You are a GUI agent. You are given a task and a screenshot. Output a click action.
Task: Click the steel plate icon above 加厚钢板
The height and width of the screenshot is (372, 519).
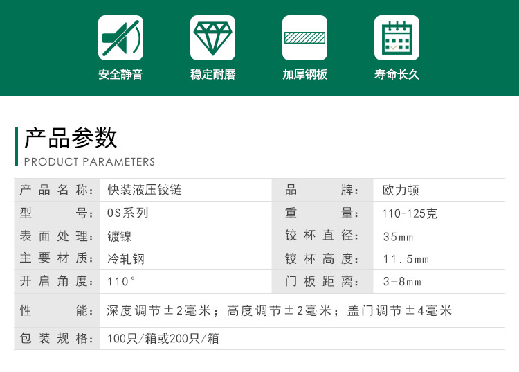point(304,38)
